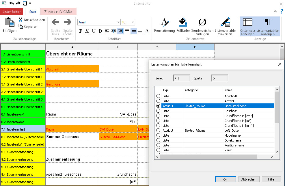Image resolution: width=285 pixels, height=186 pixels.
Task: Move column right with Spalte rechts
Action: click(68, 27)
